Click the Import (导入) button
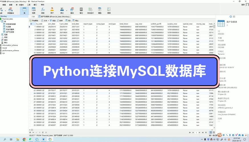249x142 pixels. tap(68, 20)
